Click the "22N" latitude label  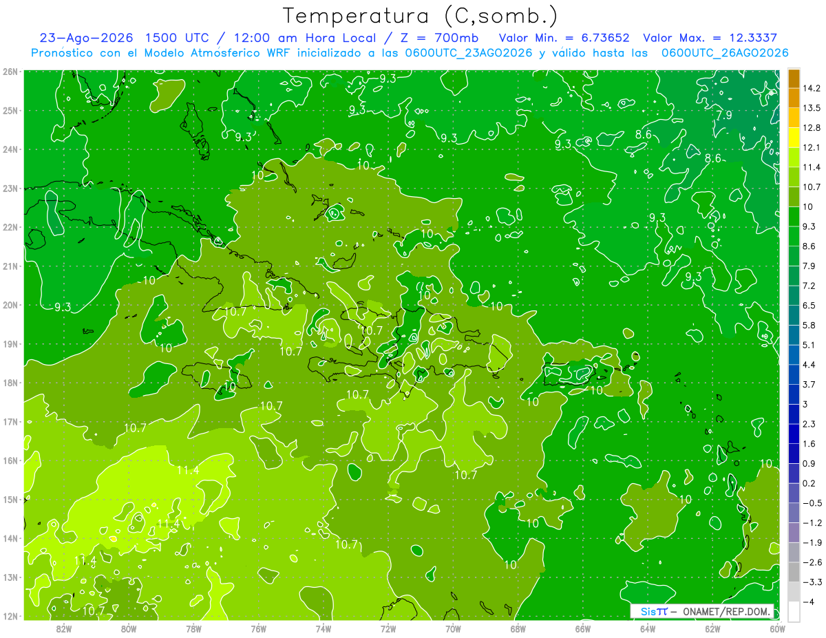click(x=10, y=227)
